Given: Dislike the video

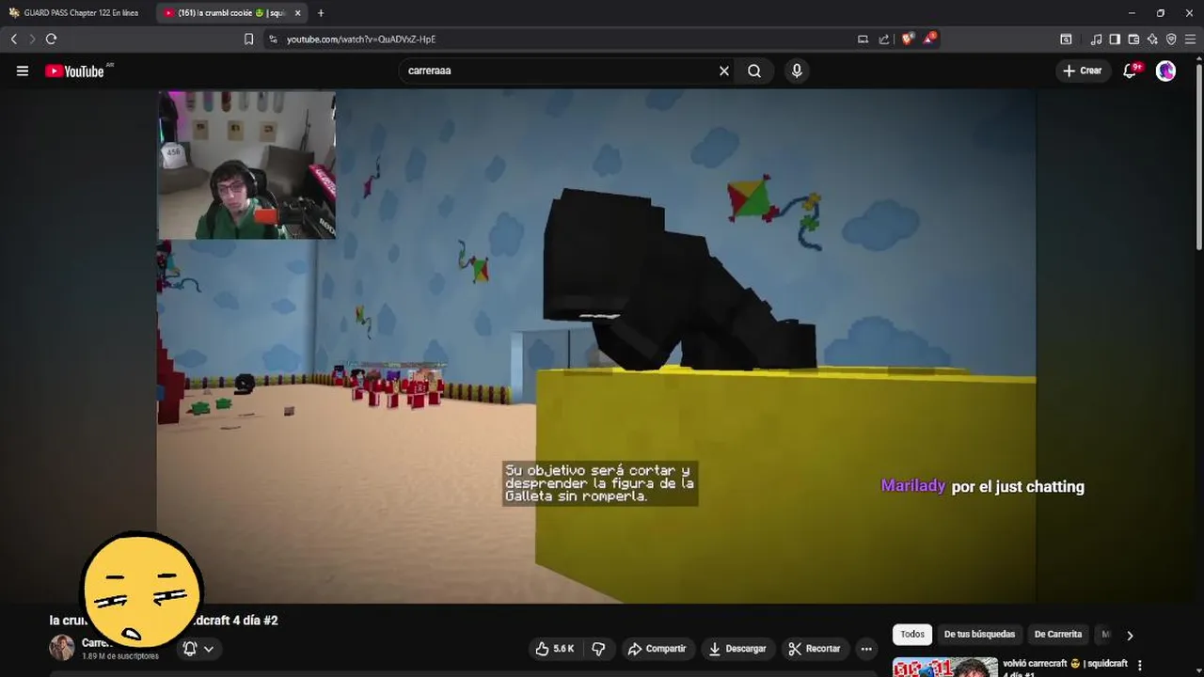Looking at the screenshot, I should coord(598,649).
